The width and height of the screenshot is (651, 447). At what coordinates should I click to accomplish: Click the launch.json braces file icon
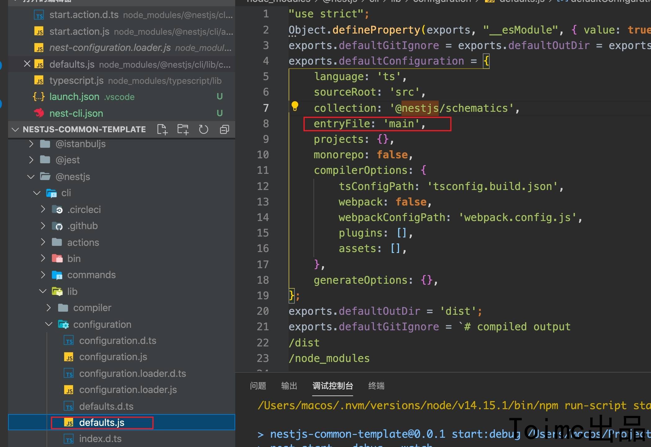point(39,97)
